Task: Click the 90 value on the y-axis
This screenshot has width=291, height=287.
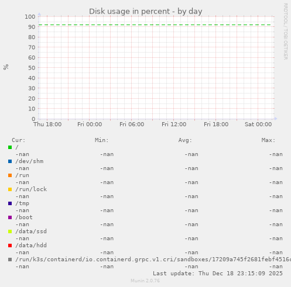Action: (32, 27)
